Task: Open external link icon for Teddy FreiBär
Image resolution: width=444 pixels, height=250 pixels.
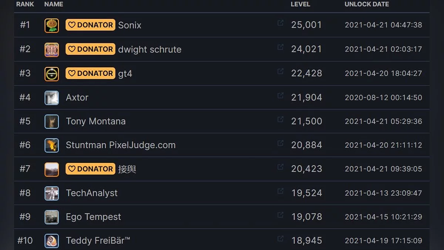Action: [280, 239]
